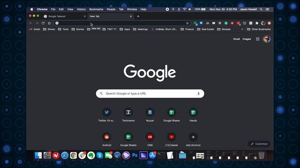Open the Nuzzel shortcut tile
Screen dimensions: 300x168
[150, 115]
